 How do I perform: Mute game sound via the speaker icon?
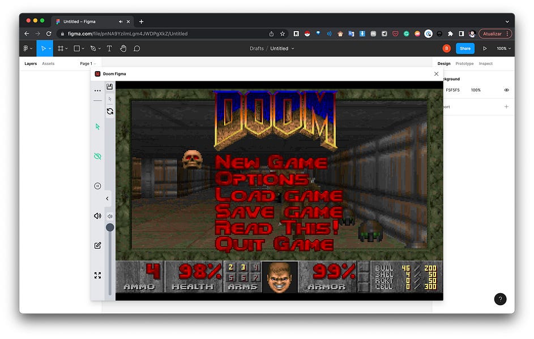tap(97, 216)
